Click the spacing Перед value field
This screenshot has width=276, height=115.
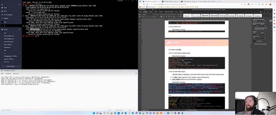256,25
